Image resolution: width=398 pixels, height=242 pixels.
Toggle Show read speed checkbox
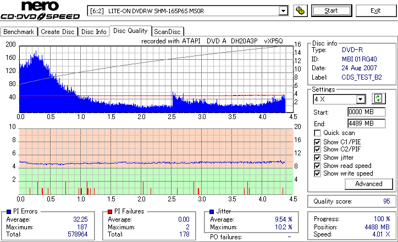coord(317,166)
